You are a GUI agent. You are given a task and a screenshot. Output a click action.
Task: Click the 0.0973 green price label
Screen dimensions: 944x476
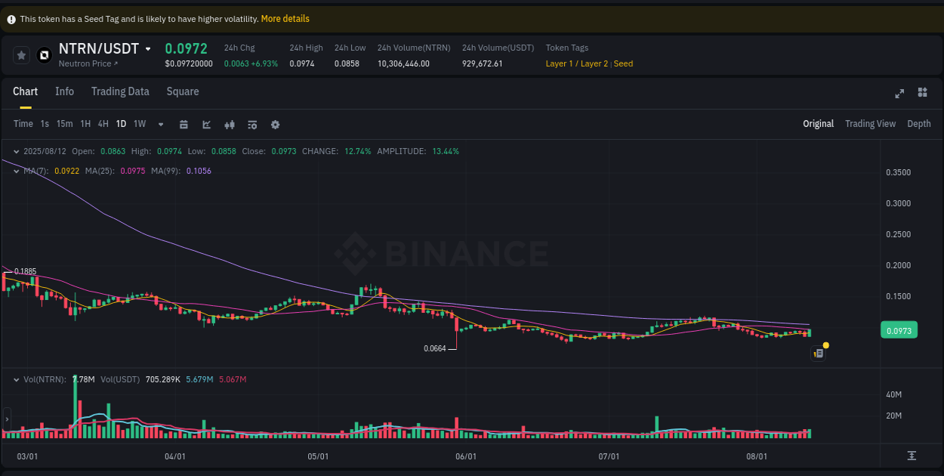899,329
